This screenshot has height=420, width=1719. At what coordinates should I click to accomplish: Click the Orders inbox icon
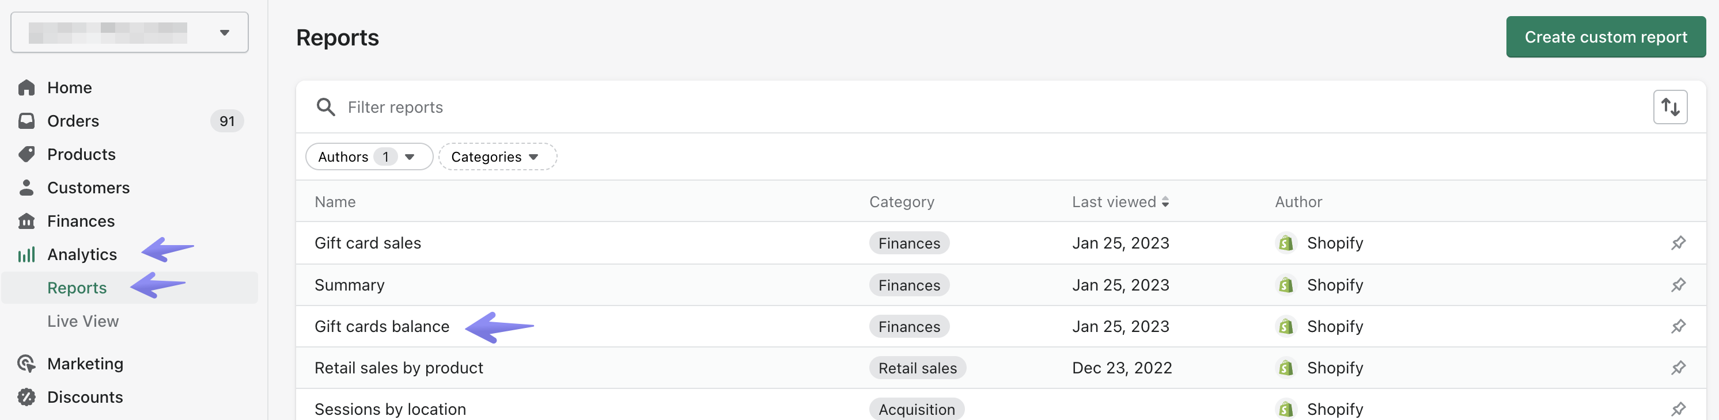tap(26, 121)
